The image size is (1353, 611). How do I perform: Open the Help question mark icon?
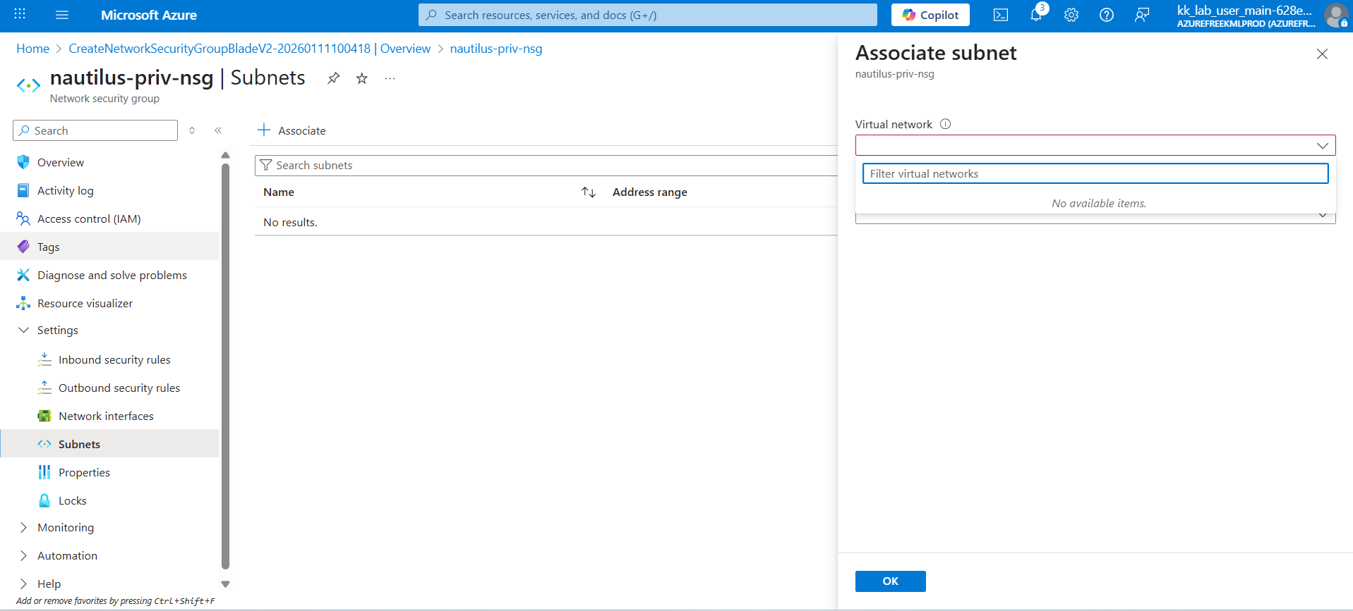click(x=1107, y=15)
